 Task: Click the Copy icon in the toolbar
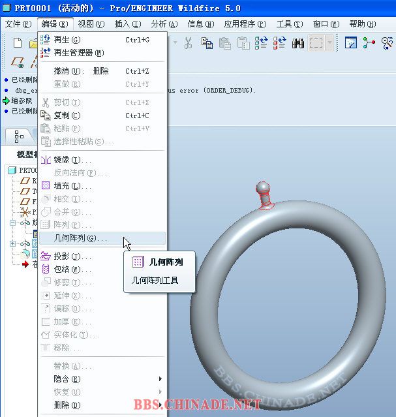[207, 43]
